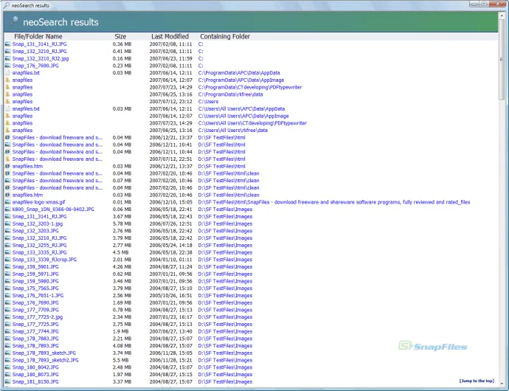The height and width of the screenshot is (391, 509).
Task: Click the image icon beside Snap_180_8073.JPG
Action: point(7,375)
